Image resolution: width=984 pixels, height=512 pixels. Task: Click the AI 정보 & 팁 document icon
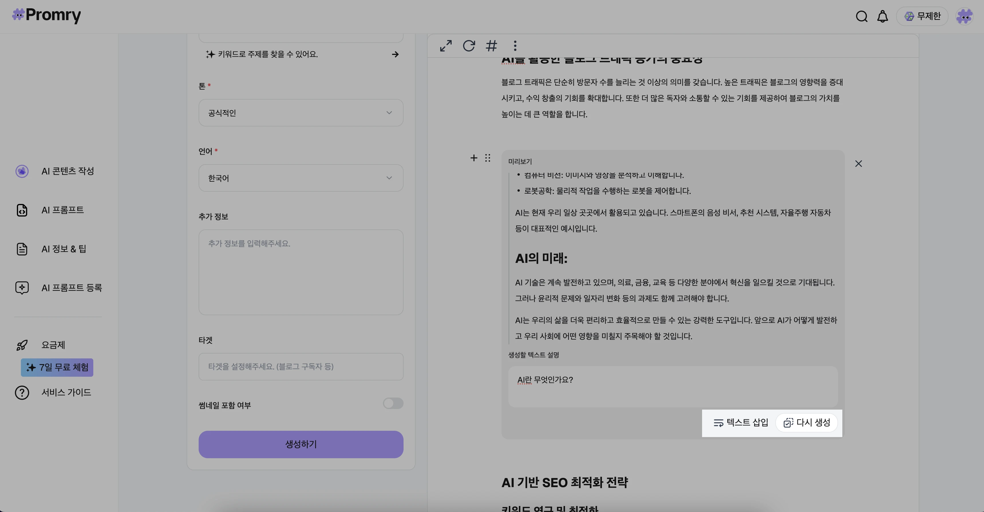(22, 249)
